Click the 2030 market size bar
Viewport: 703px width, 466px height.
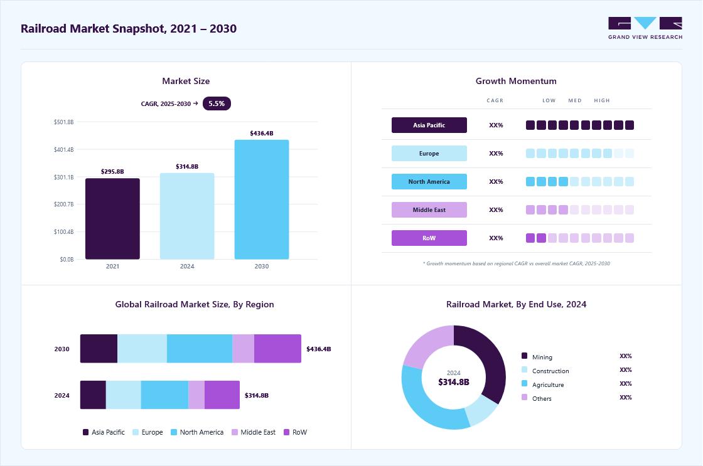[262, 199]
